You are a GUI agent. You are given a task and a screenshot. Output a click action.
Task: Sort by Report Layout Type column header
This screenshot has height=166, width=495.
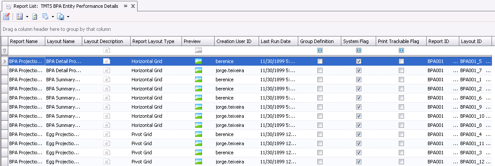156,41
